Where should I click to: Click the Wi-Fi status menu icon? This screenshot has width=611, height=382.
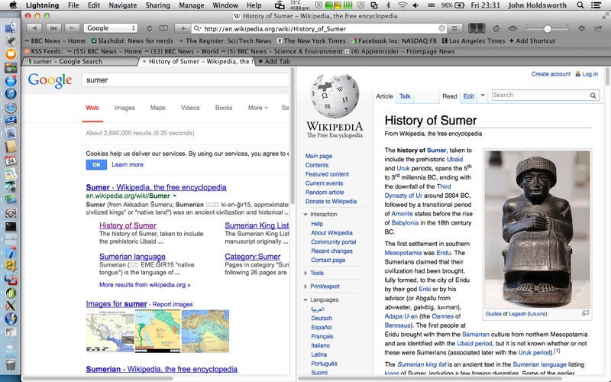[403, 5]
